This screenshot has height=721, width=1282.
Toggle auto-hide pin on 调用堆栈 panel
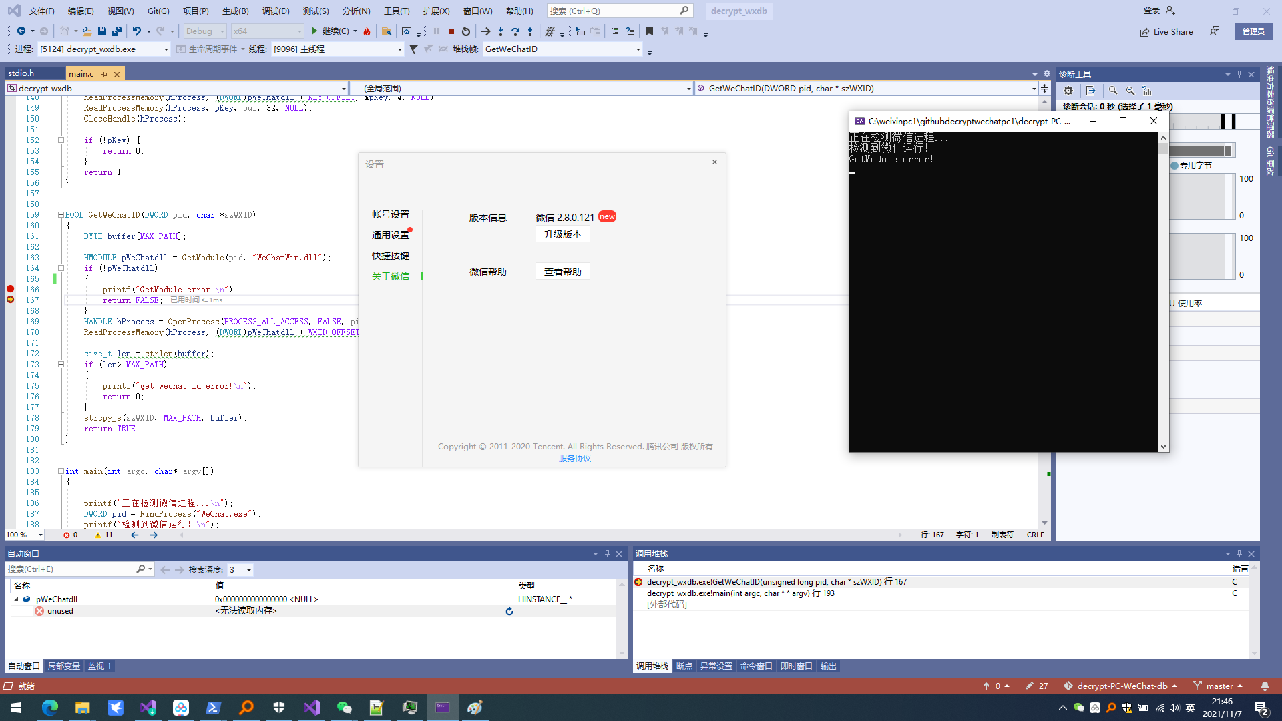(x=1239, y=553)
